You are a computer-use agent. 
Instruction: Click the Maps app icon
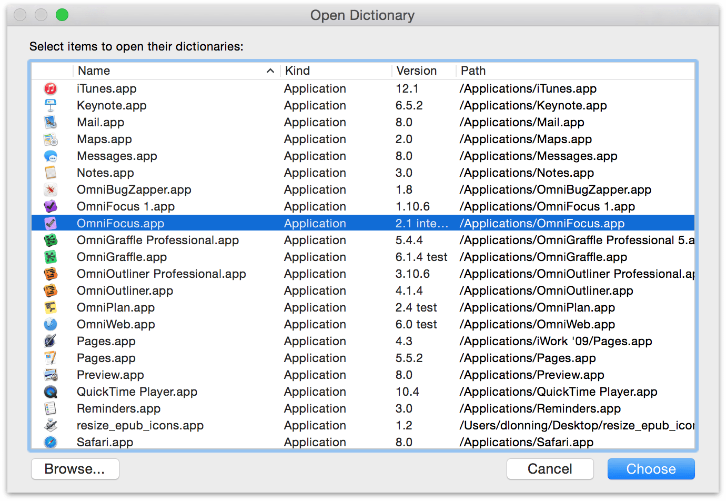pos(51,139)
